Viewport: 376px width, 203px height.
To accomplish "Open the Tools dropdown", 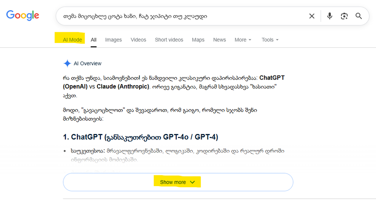I will coord(270,40).
